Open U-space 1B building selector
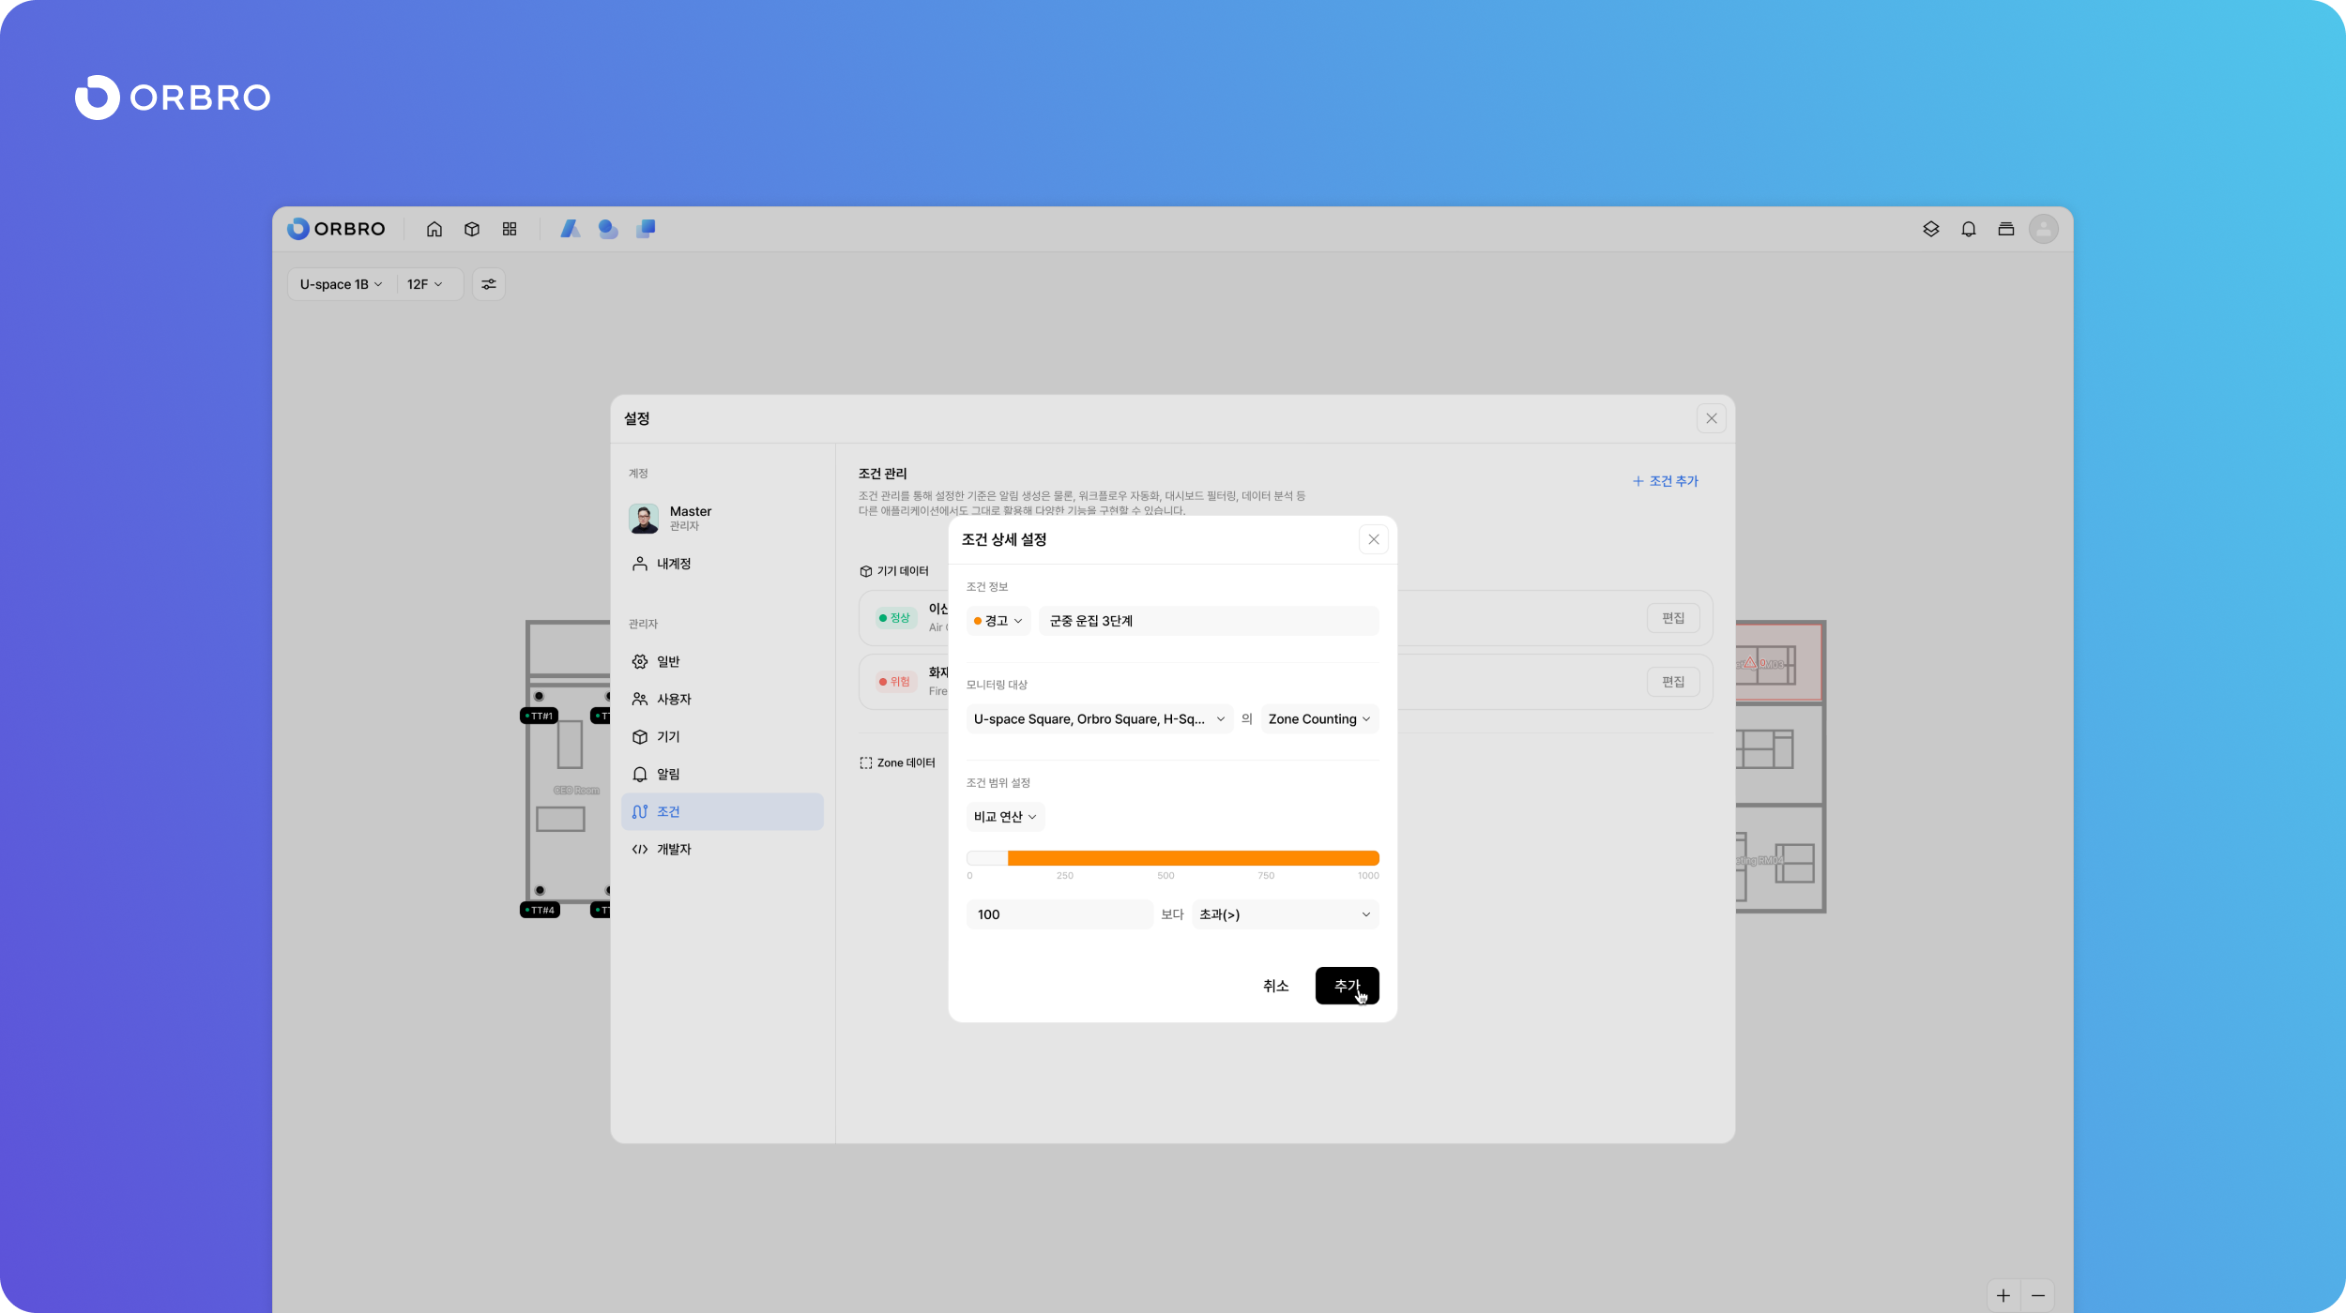Image resolution: width=2346 pixels, height=1313 pixels. coord(341,284)
